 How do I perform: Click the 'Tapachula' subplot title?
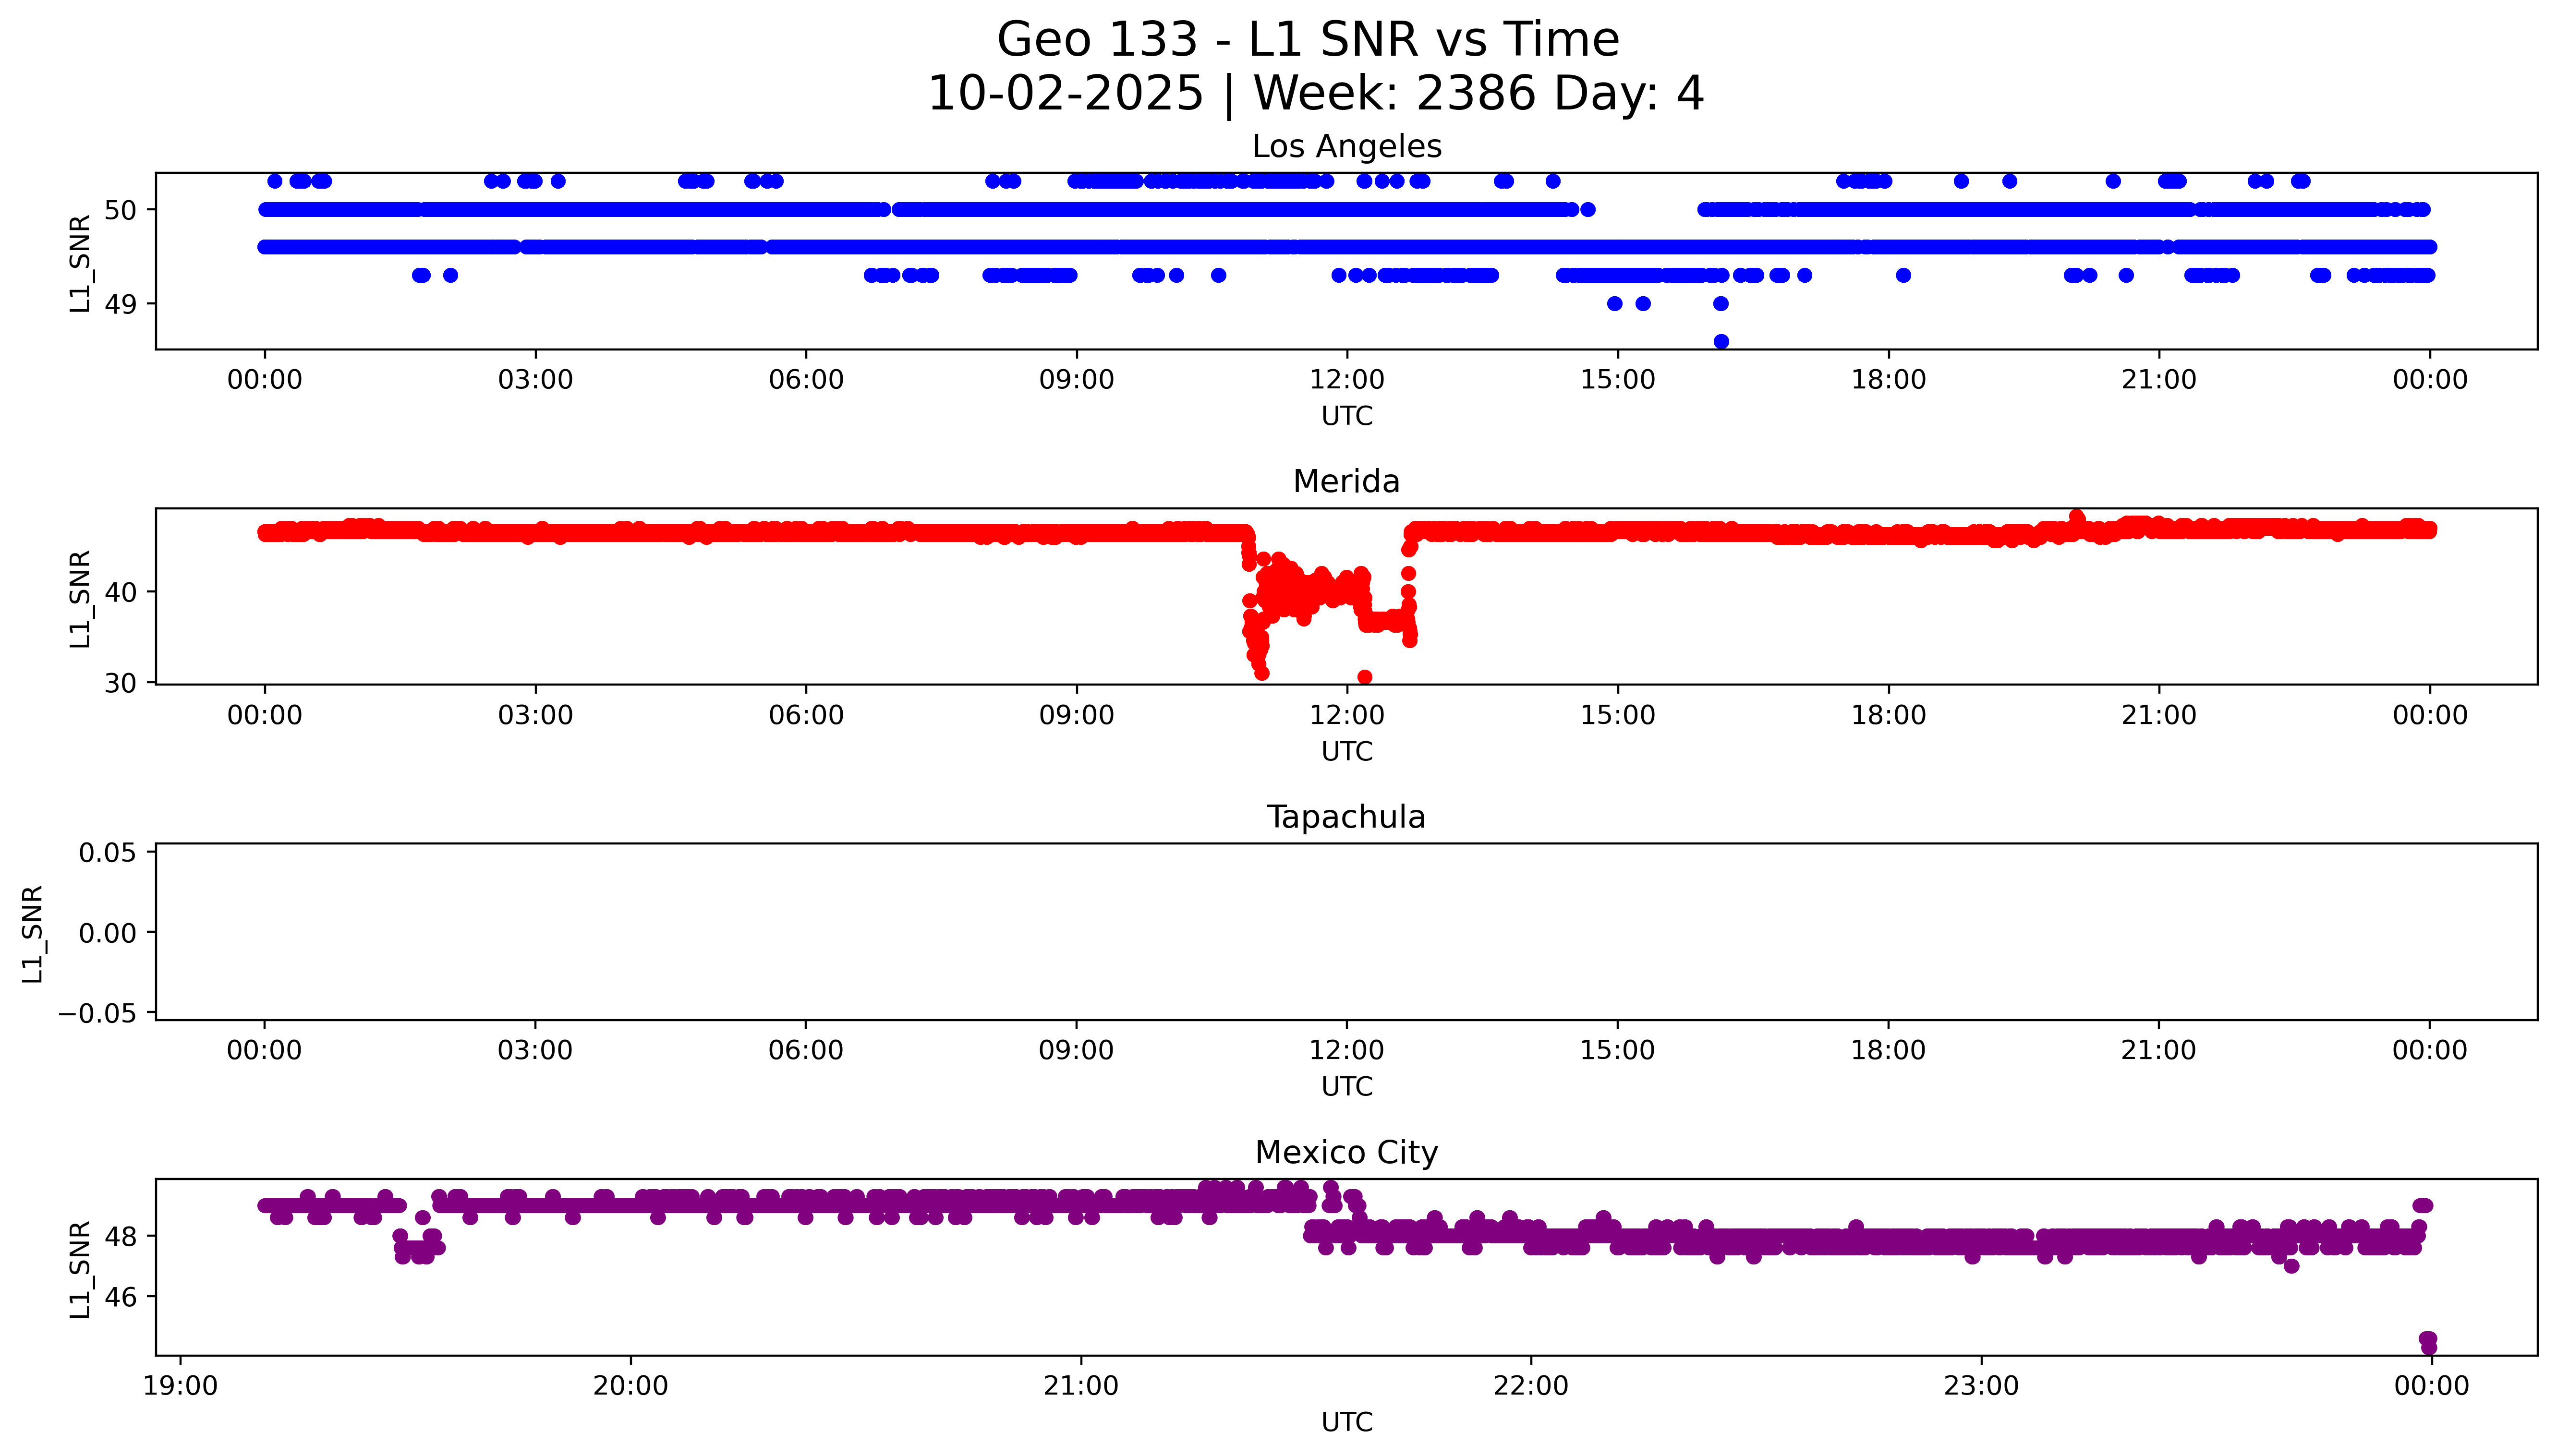(x=1346, y=817)
